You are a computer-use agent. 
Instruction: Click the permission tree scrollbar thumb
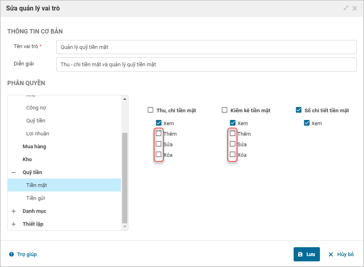point(125,178)
